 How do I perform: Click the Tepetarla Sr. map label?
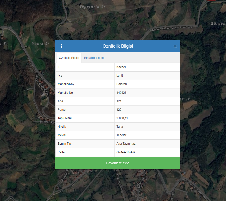(93, 7)
